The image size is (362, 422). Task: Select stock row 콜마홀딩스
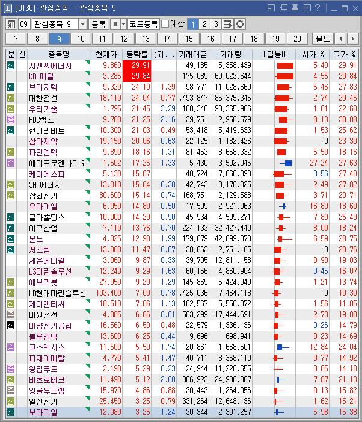click(x=182, y=217)
